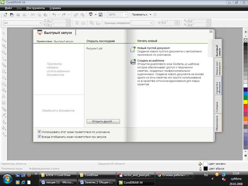Toggle use this welcome screen by default
Viewport: 248px width, 186px height.
(39, 131)
